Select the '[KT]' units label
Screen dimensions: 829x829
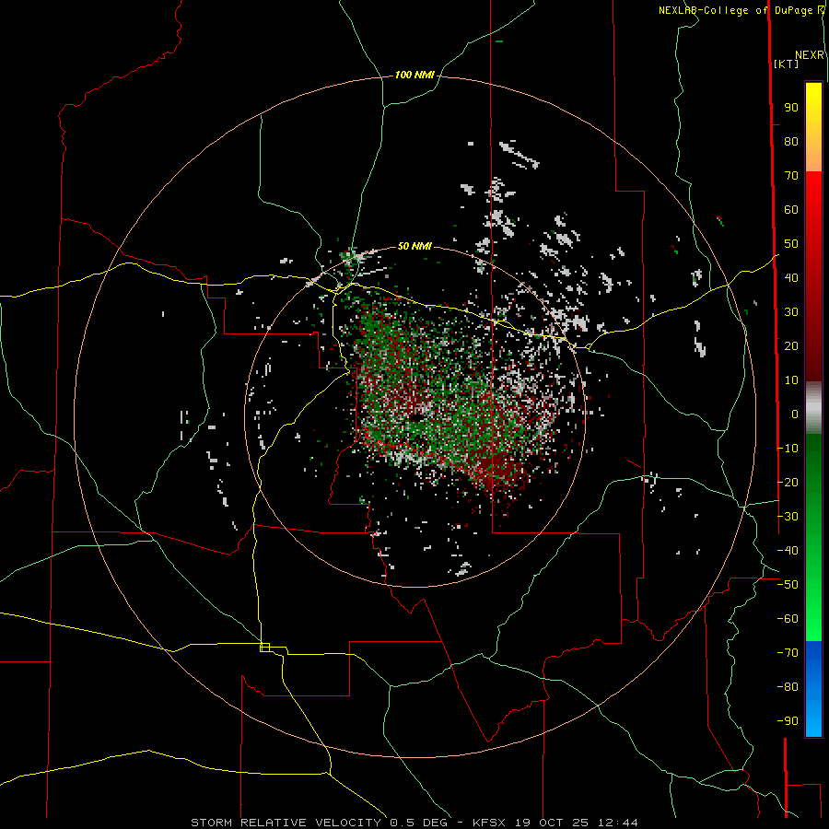pyautogui.click(x=786, y=64)
